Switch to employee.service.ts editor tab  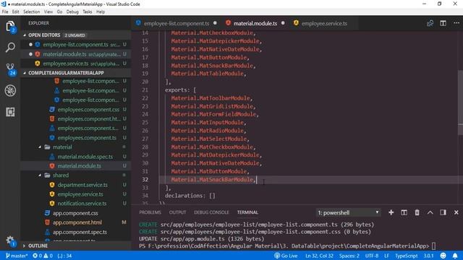coord(324,23)
